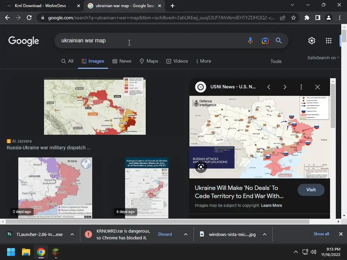Open Search by image camera icon
Viewport: 347px width, 260px height.
[265, 41]
